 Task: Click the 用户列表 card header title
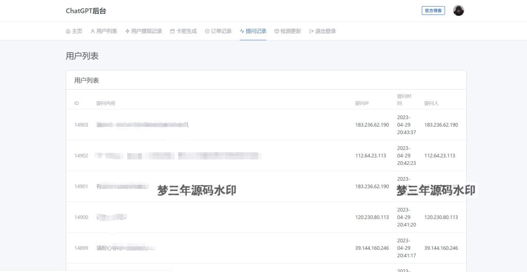[x=86, y=81]
